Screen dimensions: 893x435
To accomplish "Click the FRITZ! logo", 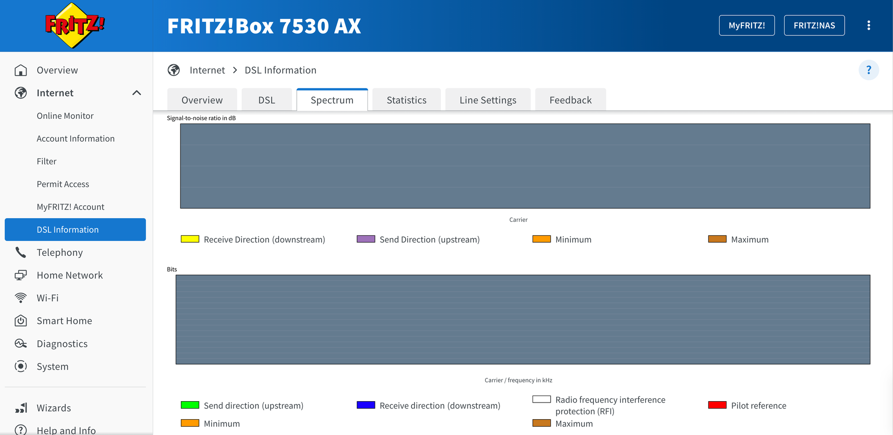I will [74, 26].
